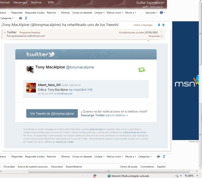Screen dimensions: 202x178
Task: Open the Messenger tab in header
Action: (20, 3)
